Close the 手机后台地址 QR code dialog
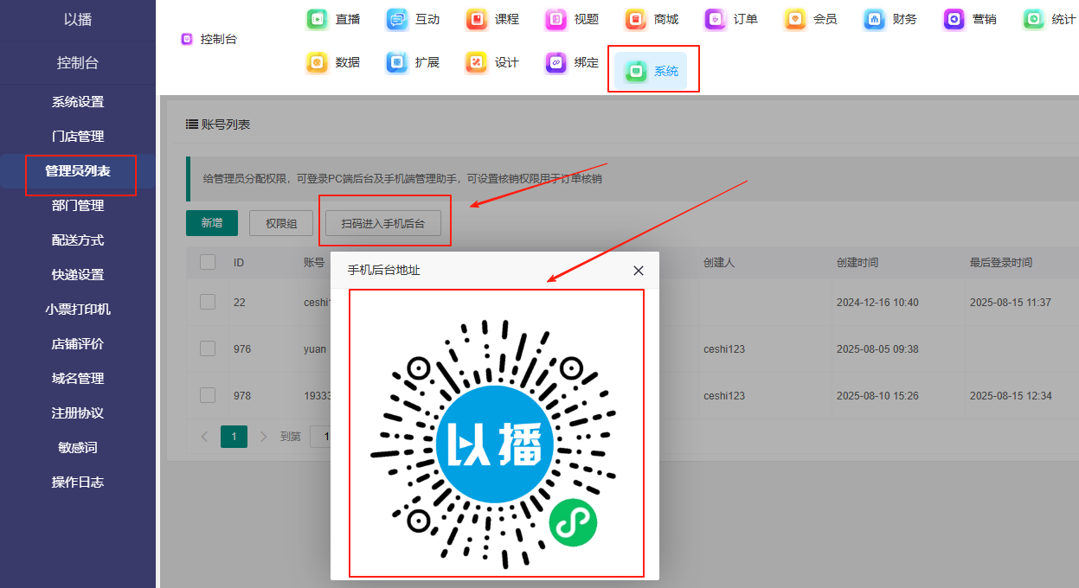Viewport: 1079px width, 588px height. coord(639,271)
